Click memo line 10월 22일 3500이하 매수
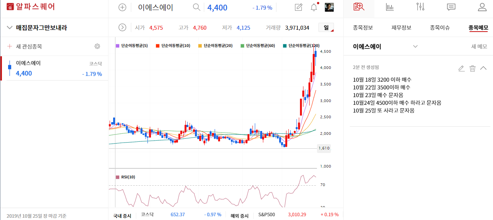 coord(381,87)
